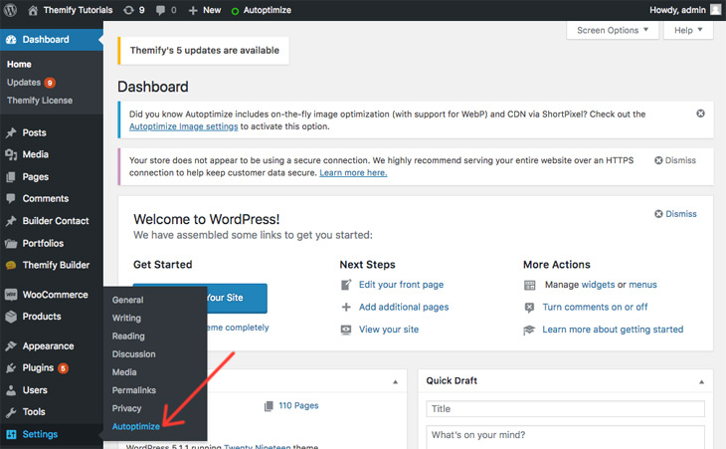Click the plus New icon in the admin bar
The height and width of the screenshot is (449, 726).
pyautogui.click(x=193, y=10)
